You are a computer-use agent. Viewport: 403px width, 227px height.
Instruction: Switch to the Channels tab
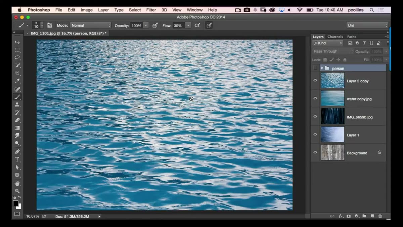pyautogui.click(x=335, y=37)
